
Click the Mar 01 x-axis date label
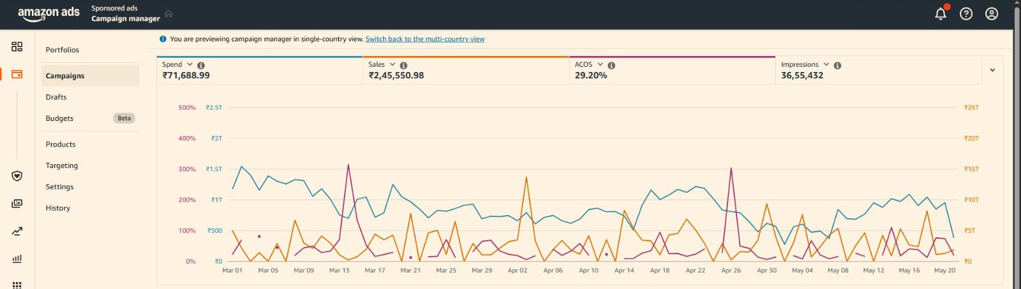[232, 271]
